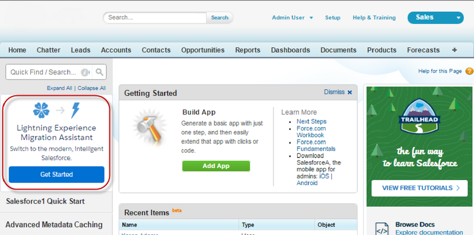Click the Recent Items heading

[x=146, y=213]
